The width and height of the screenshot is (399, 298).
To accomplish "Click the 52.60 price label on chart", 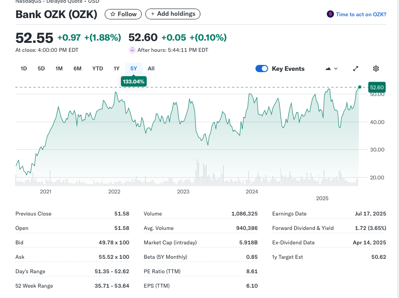I will pos(376,87).
